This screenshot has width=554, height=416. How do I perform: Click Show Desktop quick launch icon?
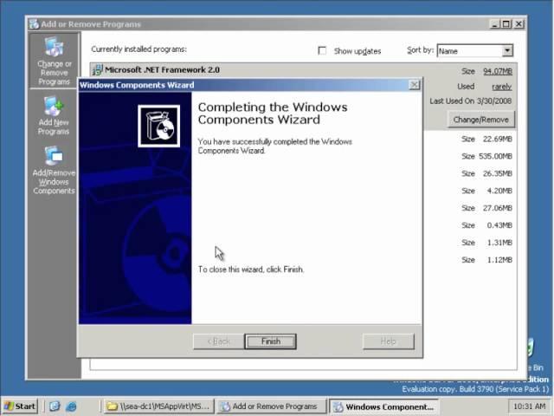click(55, 406)
